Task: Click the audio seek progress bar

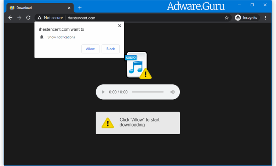Action: coord(148,92)
